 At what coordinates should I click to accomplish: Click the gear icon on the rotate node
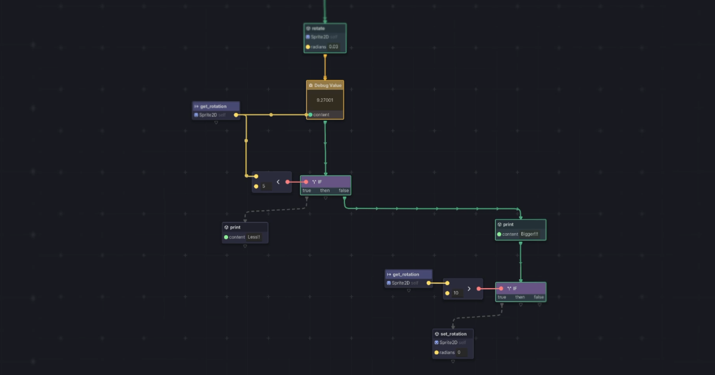(x=308, y=28)
